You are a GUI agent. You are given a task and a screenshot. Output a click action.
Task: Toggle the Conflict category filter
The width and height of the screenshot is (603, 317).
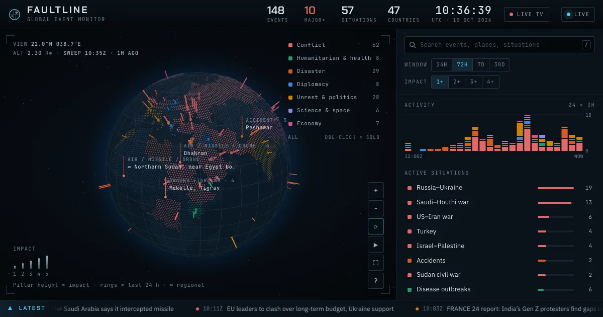[334, 45]
